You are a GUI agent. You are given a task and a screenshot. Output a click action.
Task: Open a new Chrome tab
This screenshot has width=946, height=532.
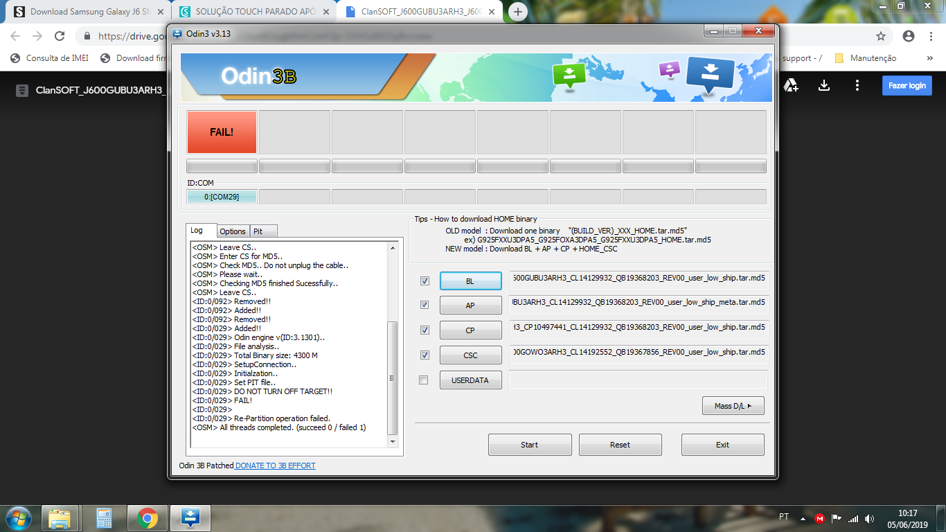tap(517, 11)
